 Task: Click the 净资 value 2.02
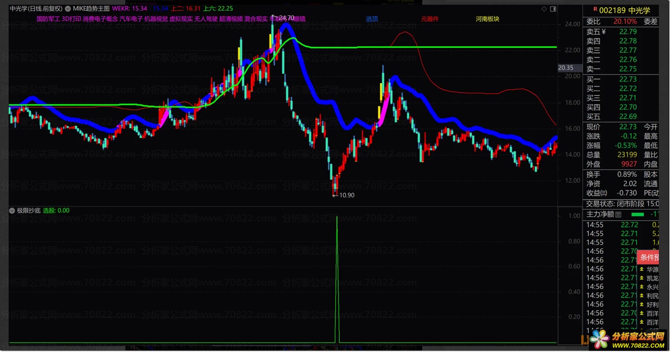point(630,184)
